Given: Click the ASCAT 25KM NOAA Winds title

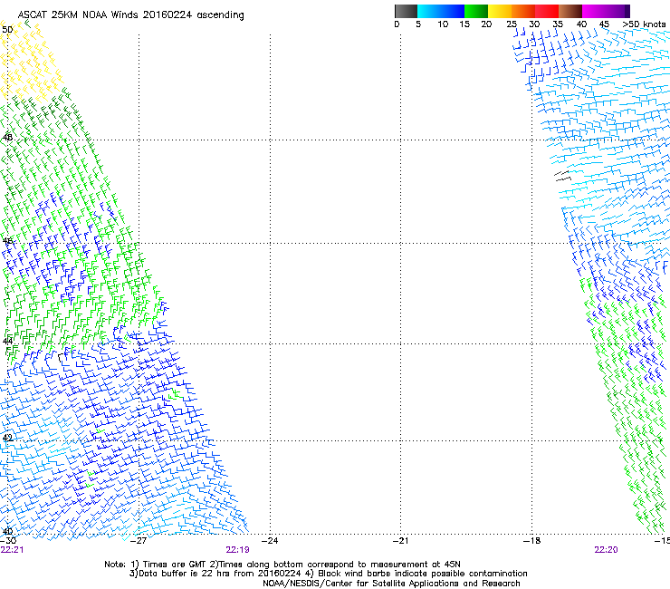Looking at the screenshot, I should click(130, 15).
